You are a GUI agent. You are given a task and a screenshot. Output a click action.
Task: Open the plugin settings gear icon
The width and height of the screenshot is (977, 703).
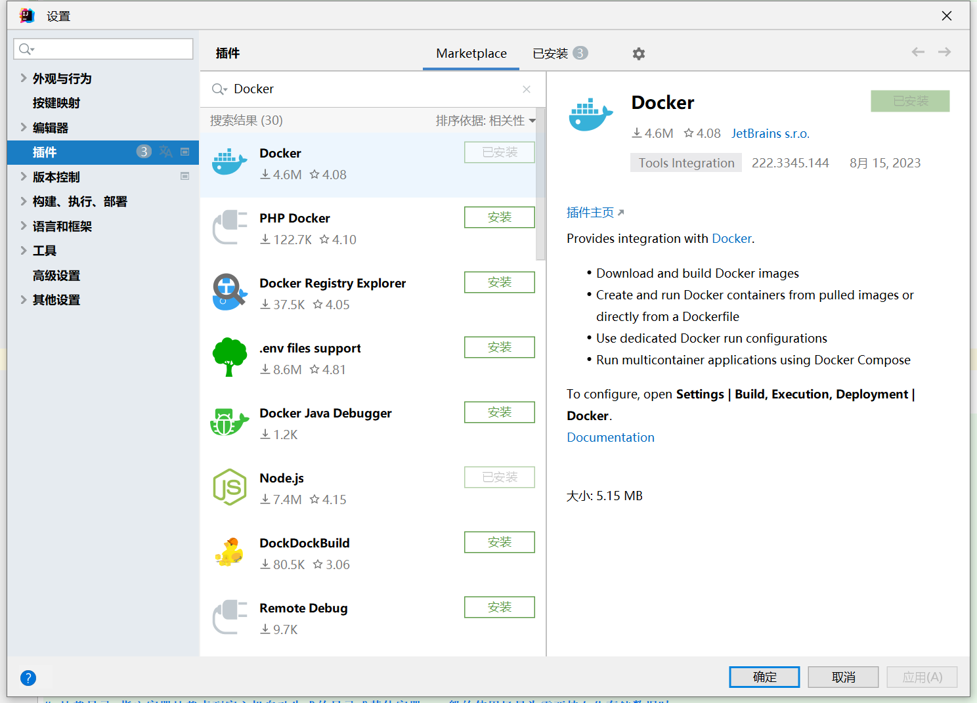pos(638,54)
